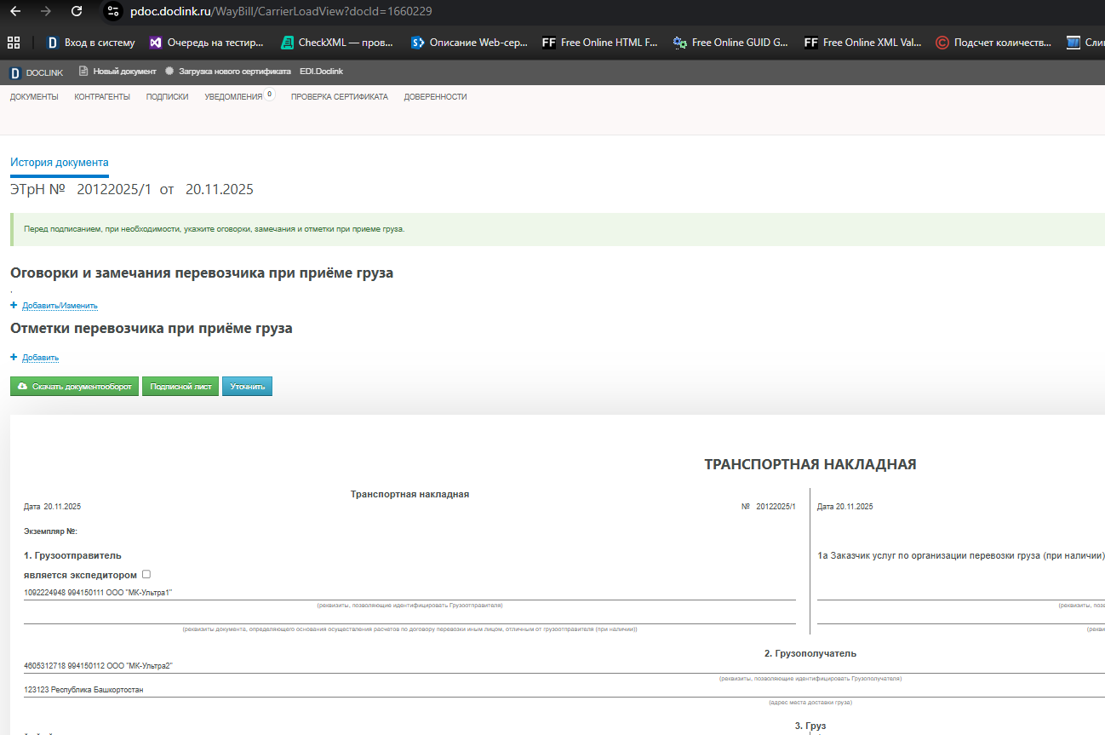Open the 'Free Online GUID G...' bookmark

[x=730, y=42]
